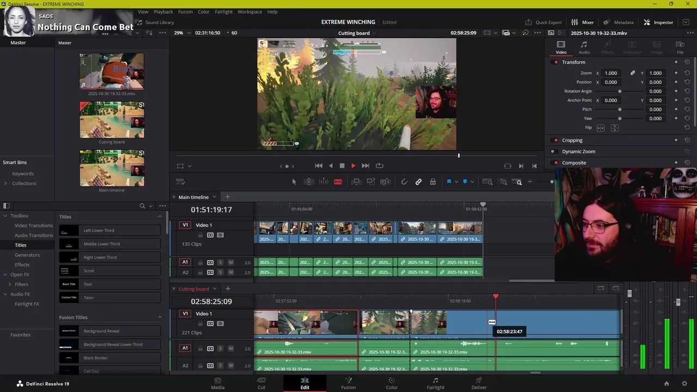Open project settings gear icon
The height and width of the screenshot is (392, 697).
[684, 384]
